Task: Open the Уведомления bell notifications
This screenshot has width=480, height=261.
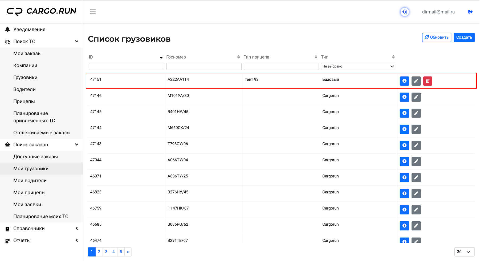Action: [29, 30]
